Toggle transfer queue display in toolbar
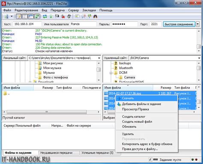 pyautogui.click(x=37, y=16)
